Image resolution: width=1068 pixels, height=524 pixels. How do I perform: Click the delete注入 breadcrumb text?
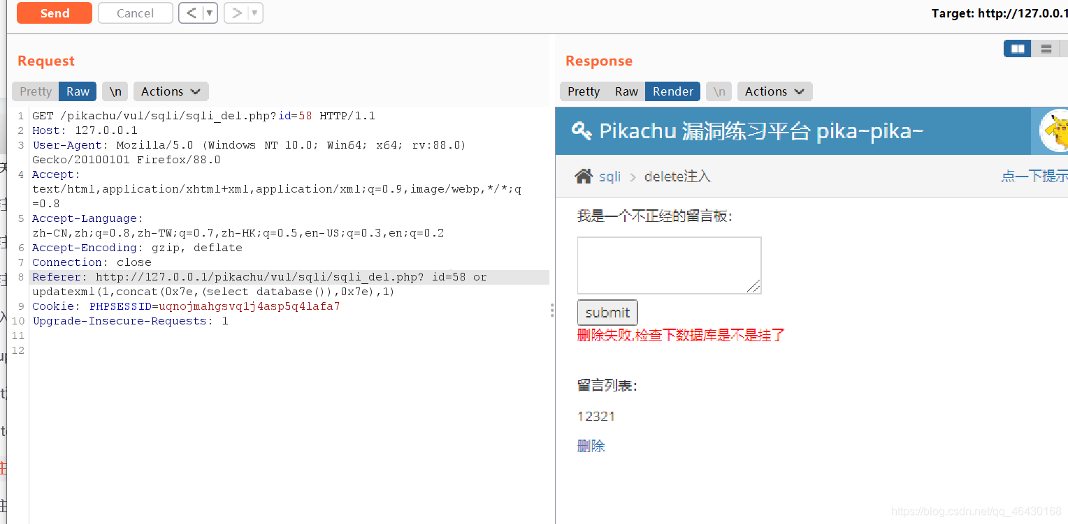(677, 177)
